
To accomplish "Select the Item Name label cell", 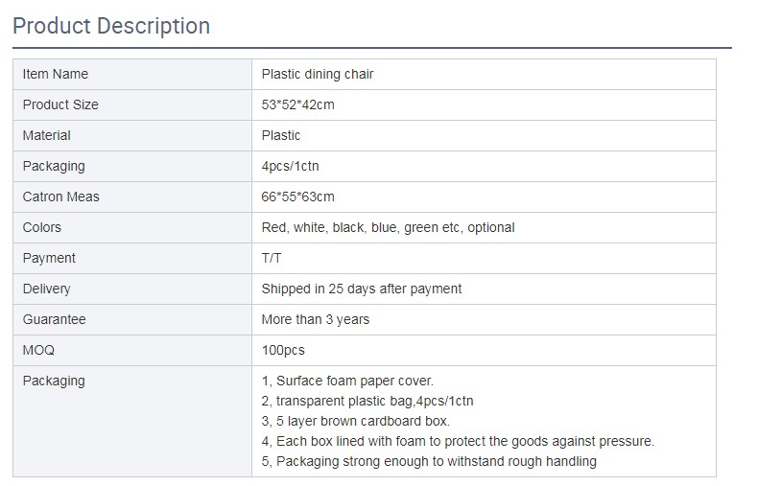I will [56, 74].
